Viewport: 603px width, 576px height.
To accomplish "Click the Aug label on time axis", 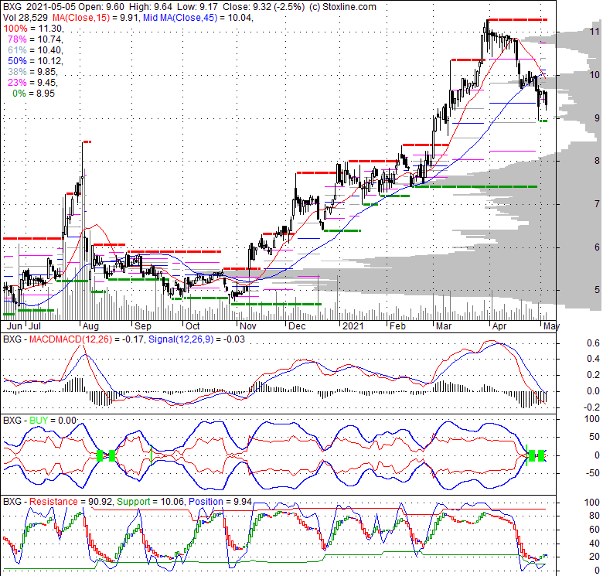I will coord(90,326).
